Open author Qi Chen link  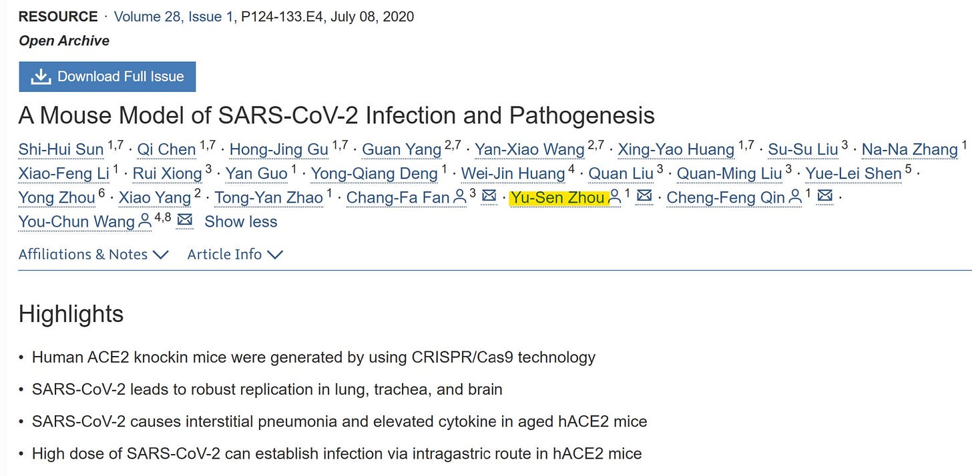click(x=166, y=149)
